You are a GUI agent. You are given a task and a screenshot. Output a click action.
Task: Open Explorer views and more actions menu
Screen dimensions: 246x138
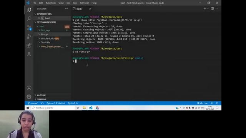[x=66, y=9]
